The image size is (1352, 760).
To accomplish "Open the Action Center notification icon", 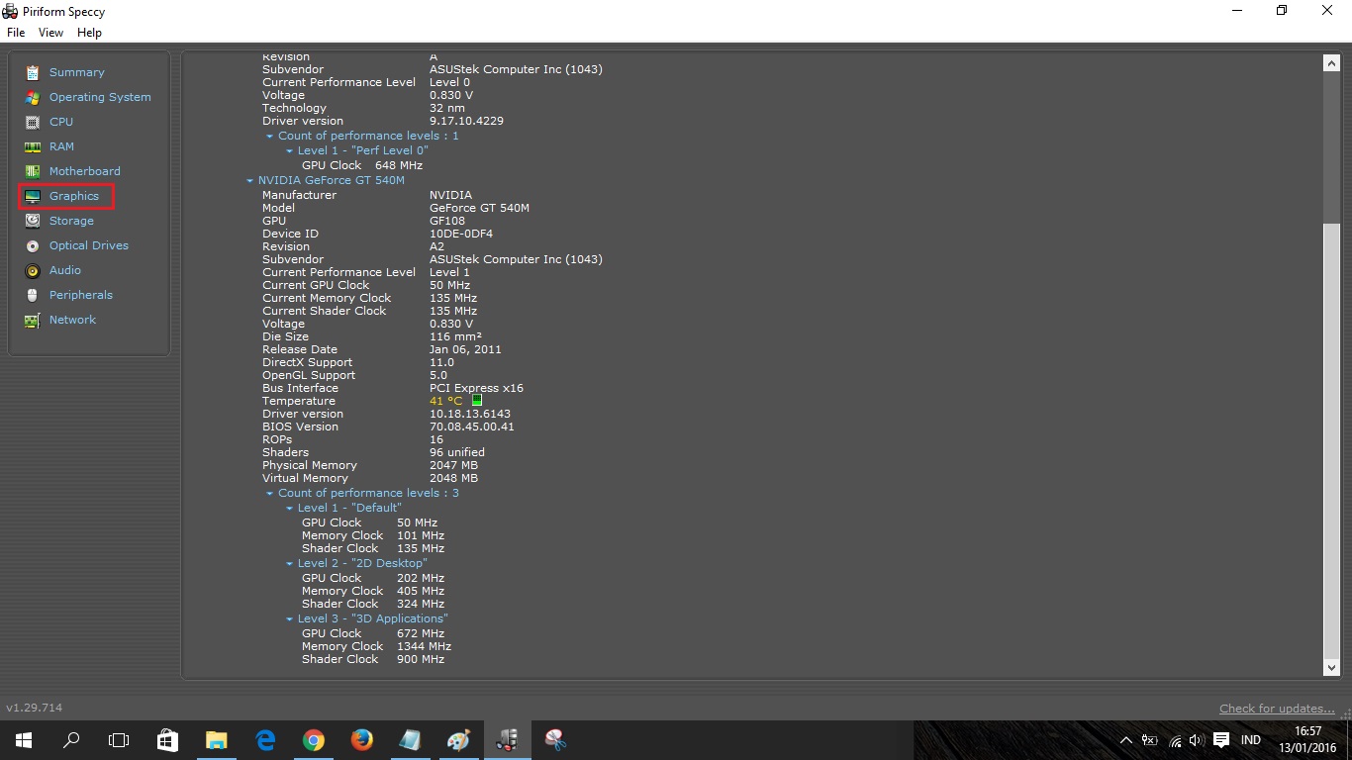I will [x=1221, y=740].
